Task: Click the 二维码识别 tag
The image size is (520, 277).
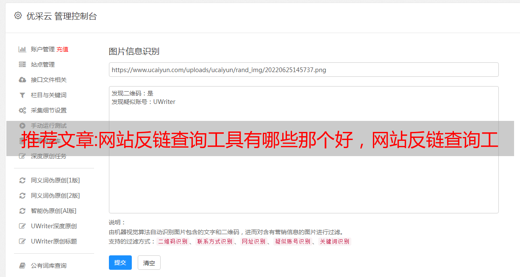Action: click(x=172, y=241)
